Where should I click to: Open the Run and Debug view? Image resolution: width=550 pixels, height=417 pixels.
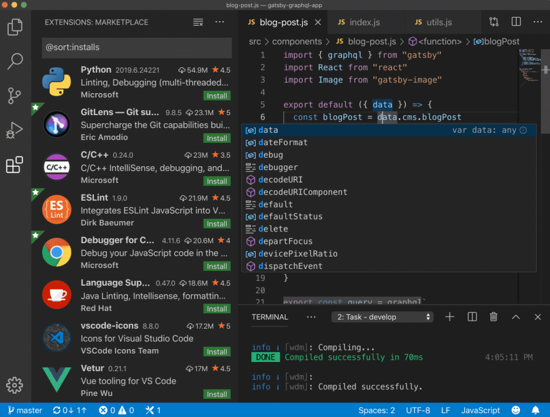click(x=15, y=130)
